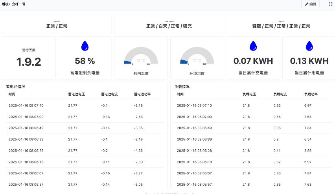Viewport: 335px width, 194px height.
Task: Click load power value 6.54
Action: click(x=308, y=139)
